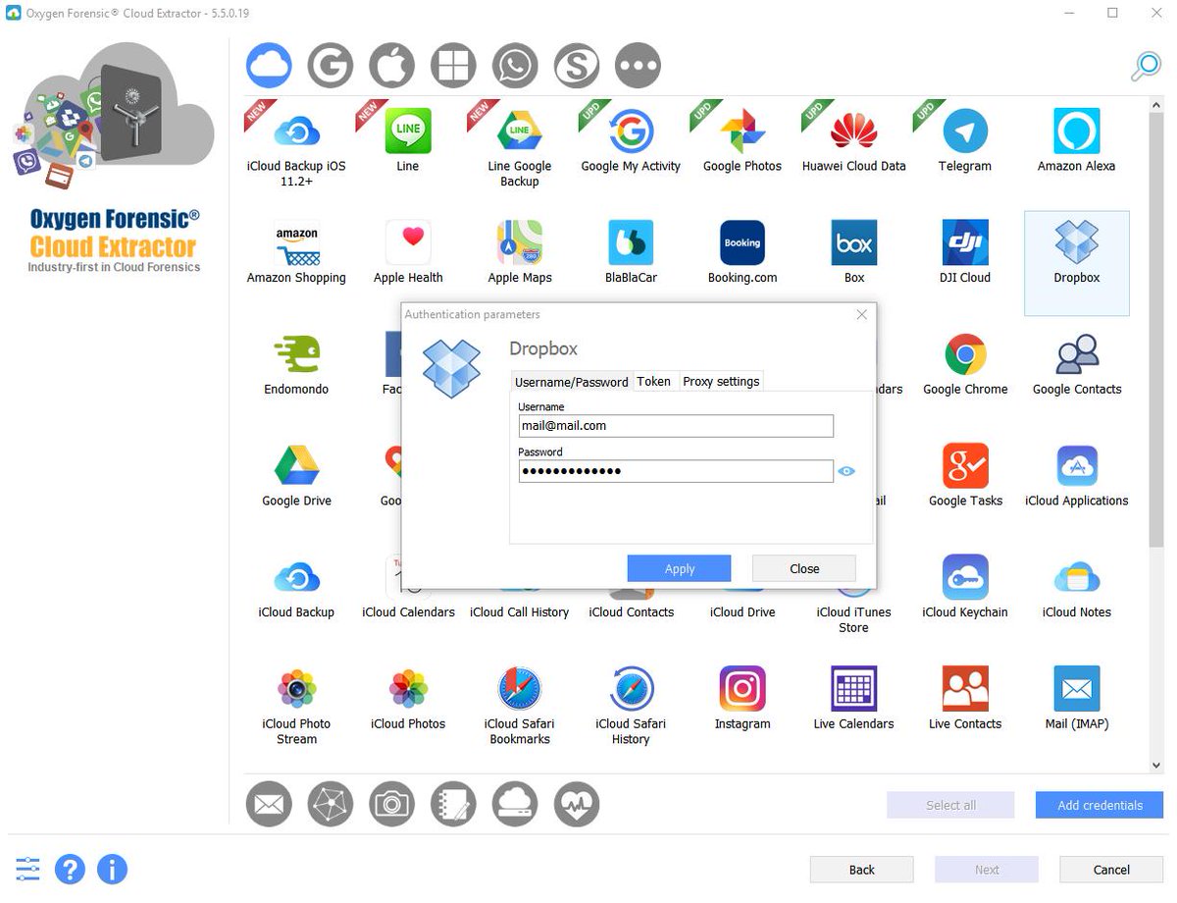Select the iCloud Applications service
The height and width of the screenshot is (903, 1177).
(1077, 475)
